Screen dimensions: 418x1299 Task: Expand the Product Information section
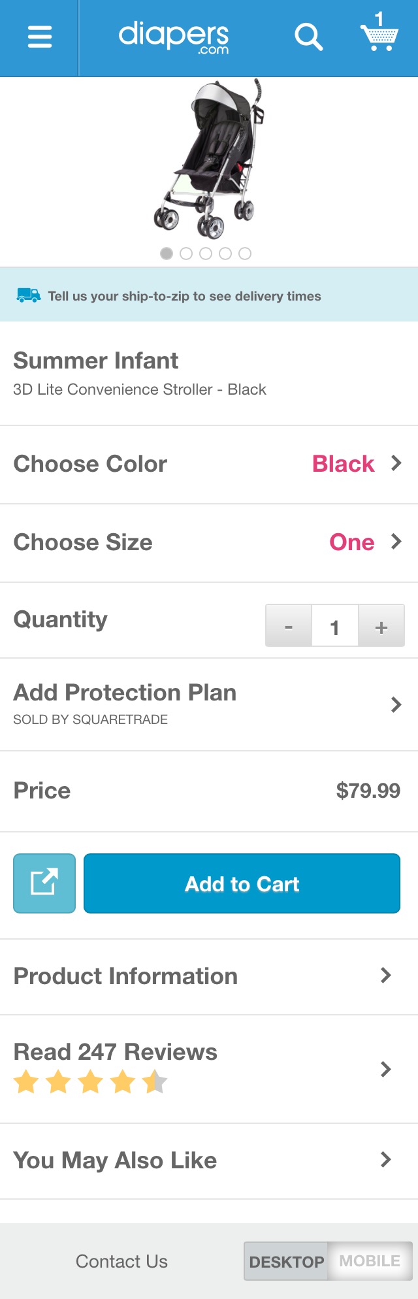209,976
